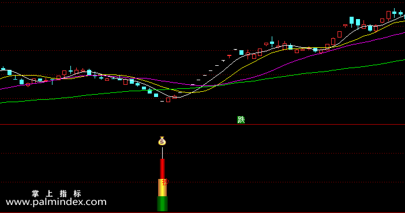The width and height of the screenshot is (405, 213).
Task: Click the green 跌 marker label
Action: coord(241,119)
